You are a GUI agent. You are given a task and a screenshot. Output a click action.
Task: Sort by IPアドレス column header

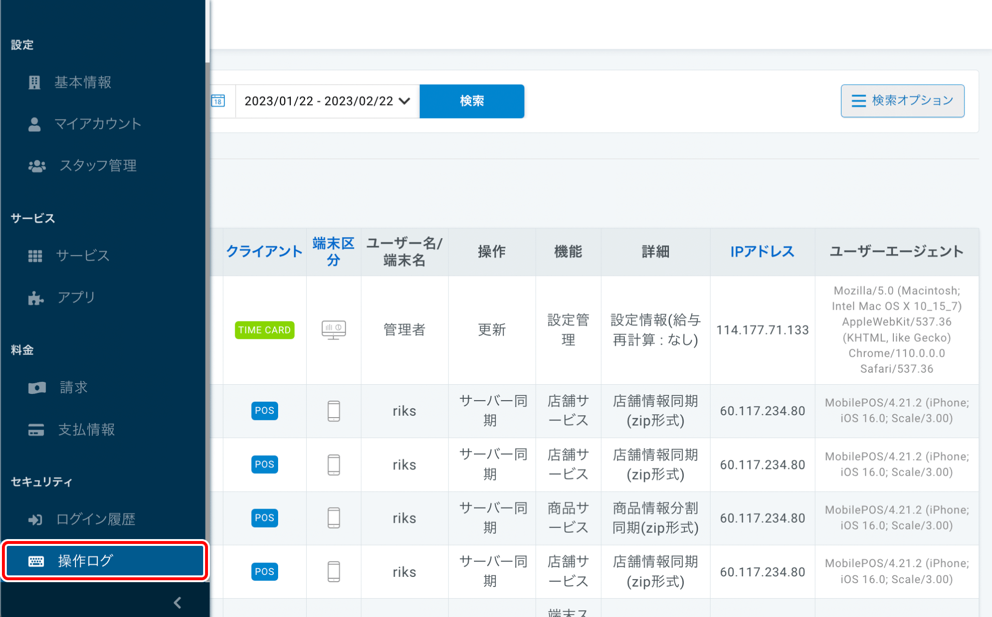pyautogui.click(x=762, y=252)
